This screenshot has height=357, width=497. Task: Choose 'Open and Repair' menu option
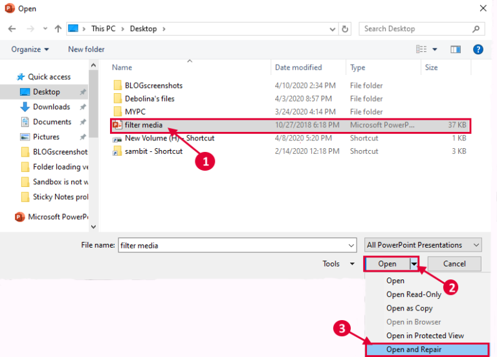tap(427, 350)
